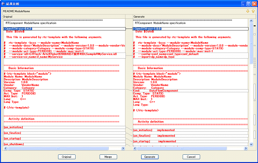Click Vendor: VenderName in Generate pane
This screenshot has height=163, width=258.
pyautogui.click(x=151, y=85)
